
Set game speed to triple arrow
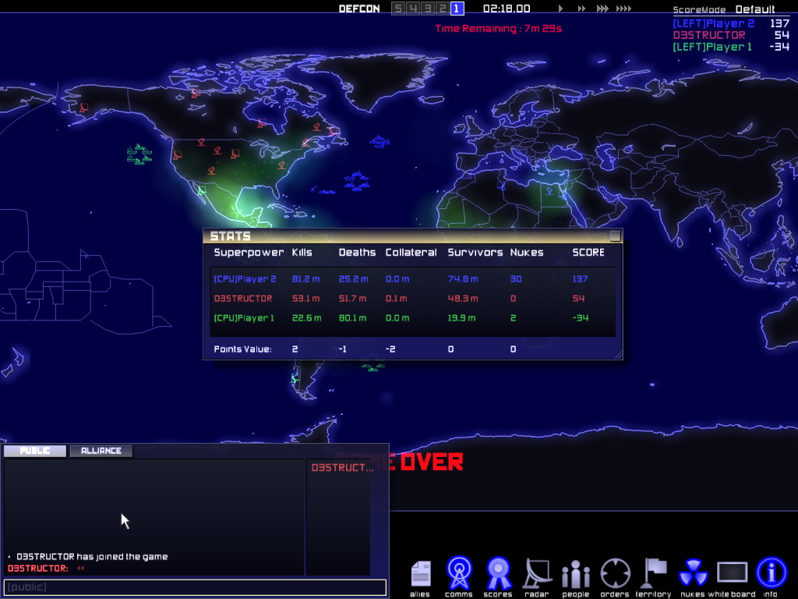point(602,8)
